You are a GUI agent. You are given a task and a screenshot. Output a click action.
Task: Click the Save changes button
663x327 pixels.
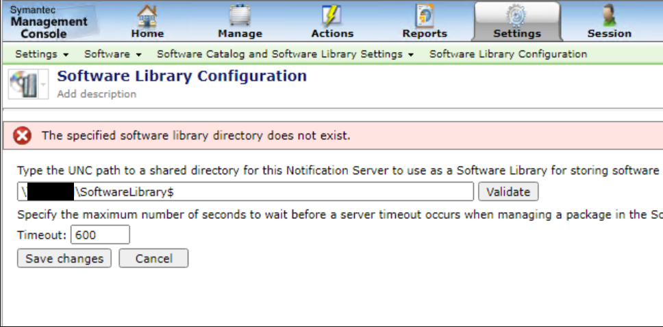(64, 258)
